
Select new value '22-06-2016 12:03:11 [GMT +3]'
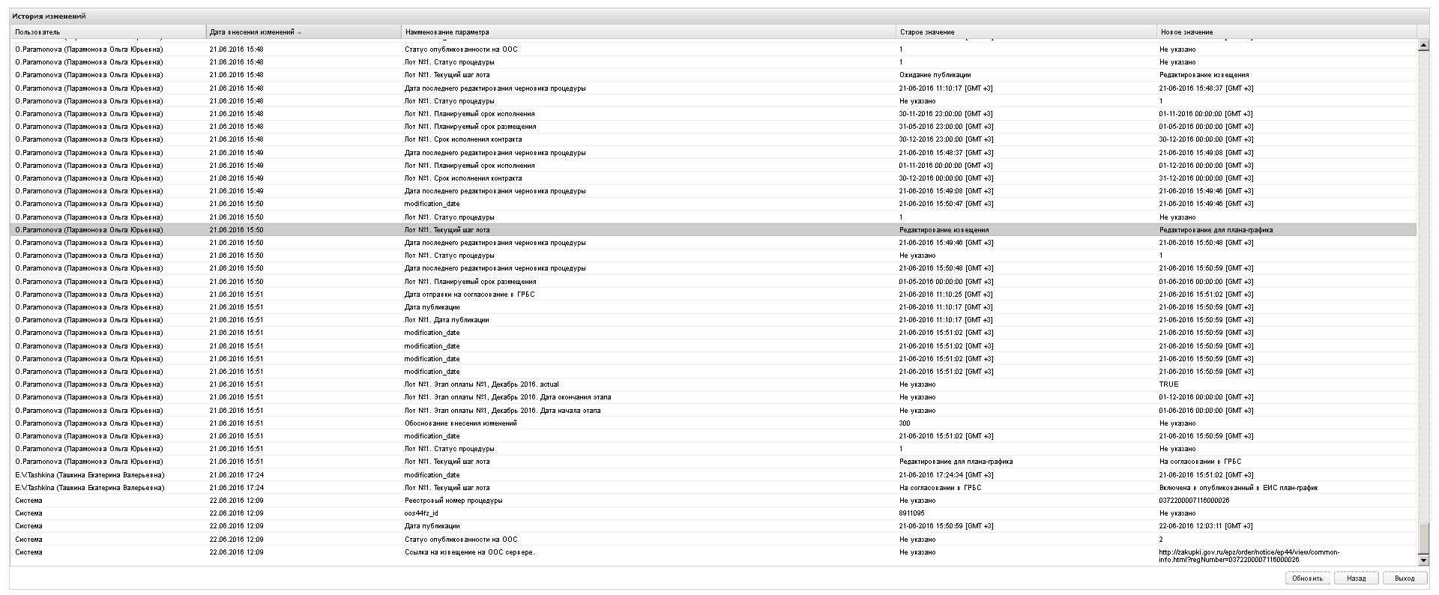(1206, 526)
